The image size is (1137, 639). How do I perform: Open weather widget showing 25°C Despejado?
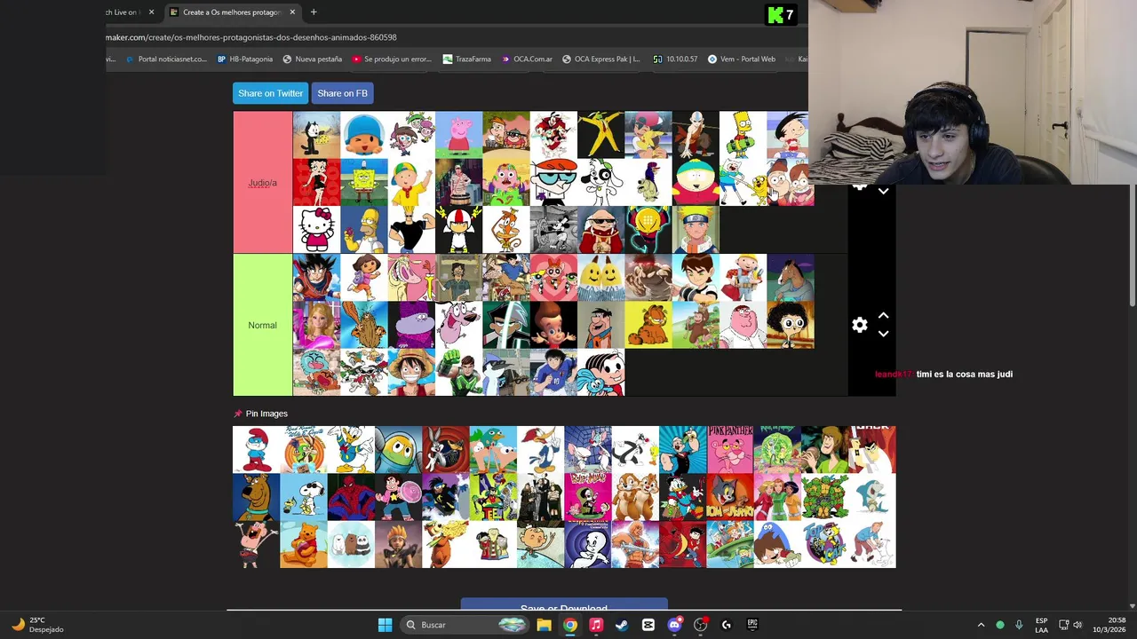37,625
